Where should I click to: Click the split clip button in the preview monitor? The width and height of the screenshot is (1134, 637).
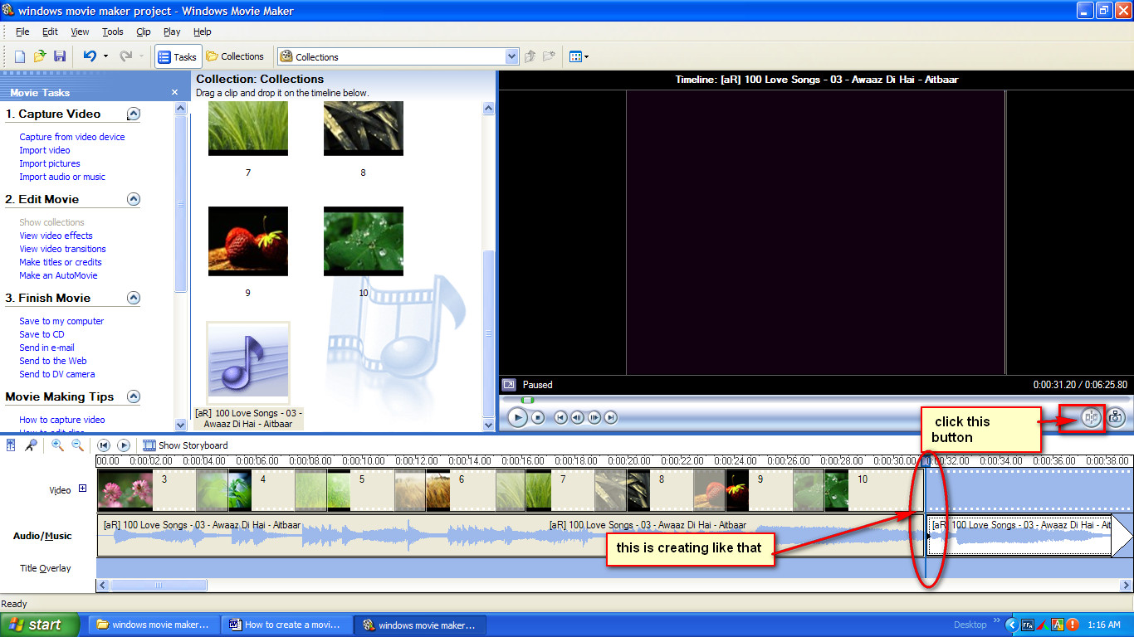tap(1091, 417)
